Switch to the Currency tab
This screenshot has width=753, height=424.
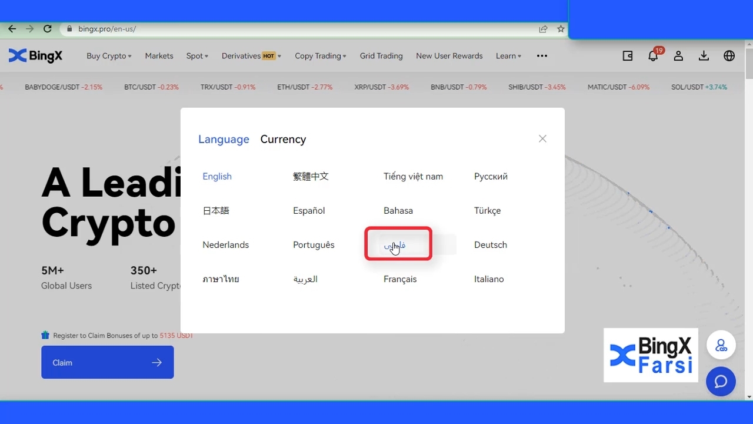point(283,140)
